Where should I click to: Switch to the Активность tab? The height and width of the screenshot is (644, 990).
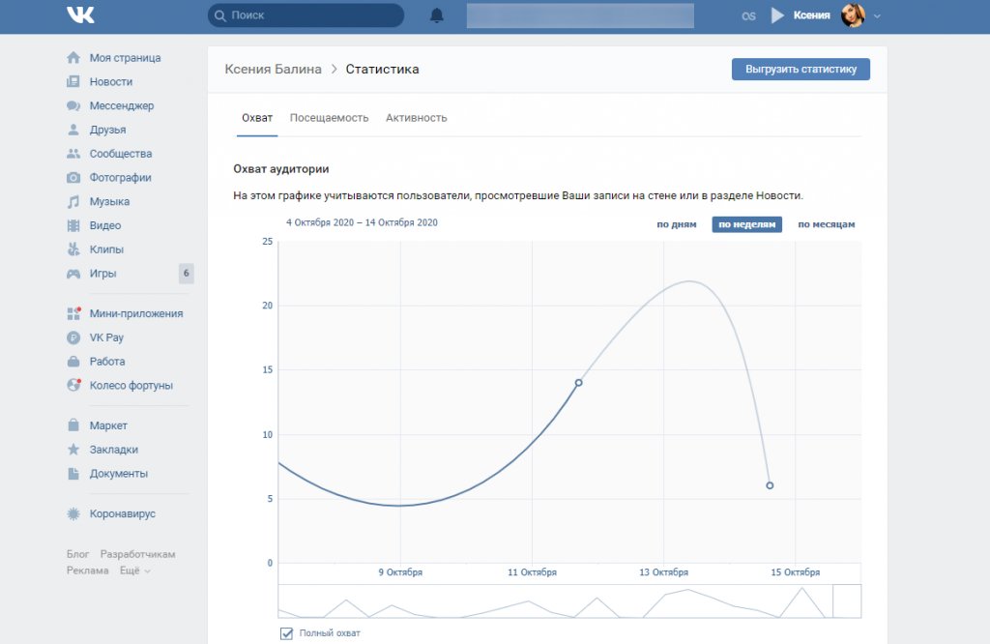pos(416,118)
